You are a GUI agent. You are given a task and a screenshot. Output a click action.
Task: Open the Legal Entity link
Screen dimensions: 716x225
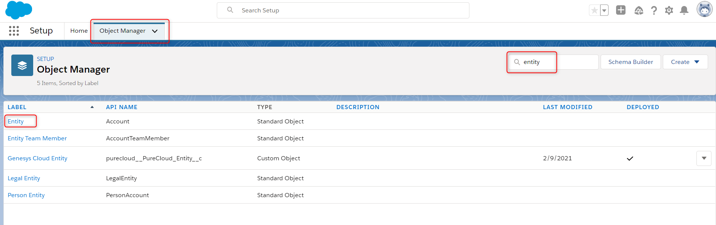pyautogui.click(x=24, y=178)
